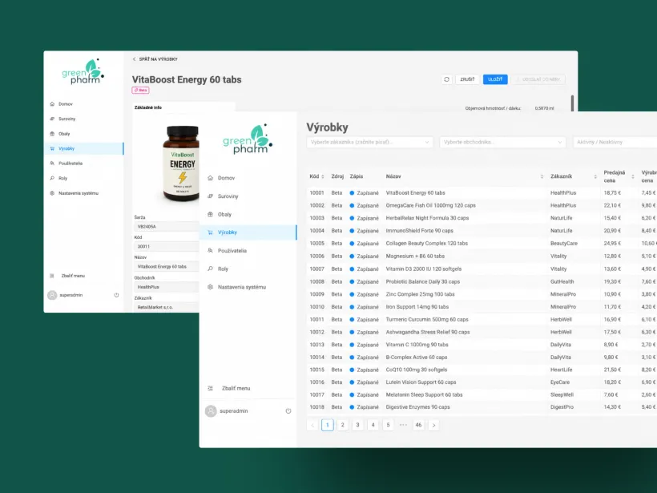Image resolution: width=657 pixels, height=493 pixels.
Task: Click the Obaly icon in back window sidebar
Action: 52,134
